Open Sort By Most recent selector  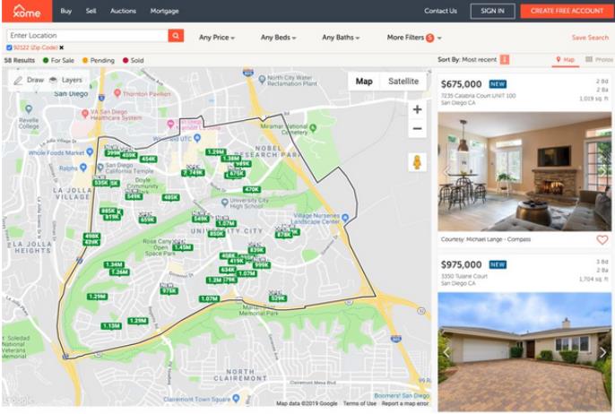point(467,59)
